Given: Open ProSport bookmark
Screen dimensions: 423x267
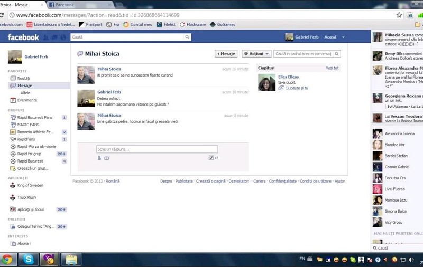Looking at the screenshot, I should [90, 24].
